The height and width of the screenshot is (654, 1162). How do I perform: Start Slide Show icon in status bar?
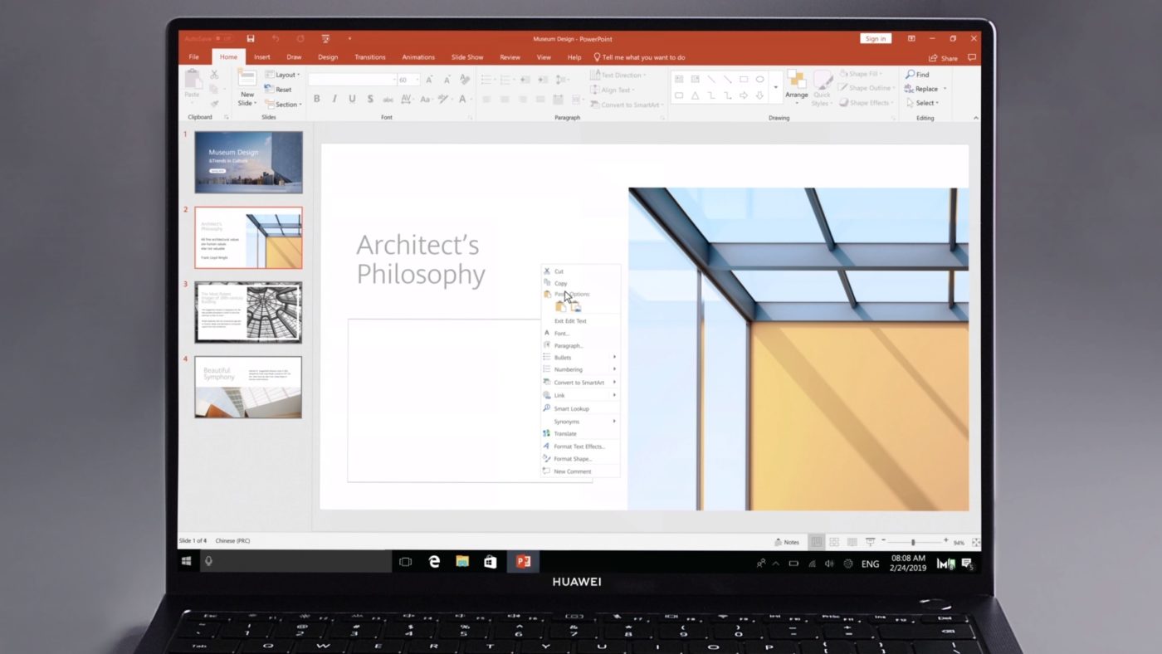tap(870, 542)
